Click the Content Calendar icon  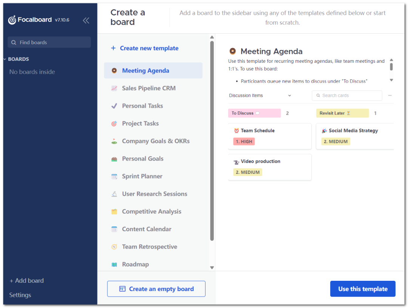click(x=114, y=229)
